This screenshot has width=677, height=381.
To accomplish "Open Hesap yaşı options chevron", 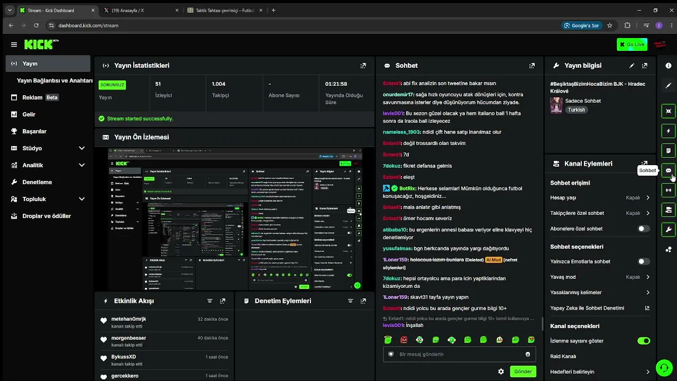I will pos(648,198).
